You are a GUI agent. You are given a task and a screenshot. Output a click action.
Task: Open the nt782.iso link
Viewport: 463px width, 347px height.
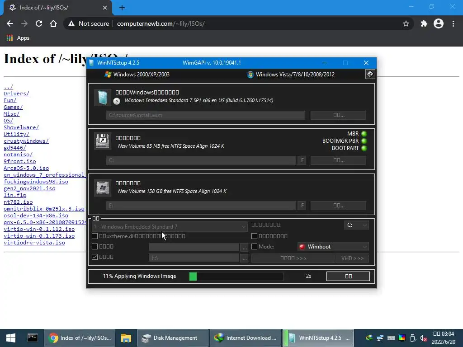(x=18, y=202)
